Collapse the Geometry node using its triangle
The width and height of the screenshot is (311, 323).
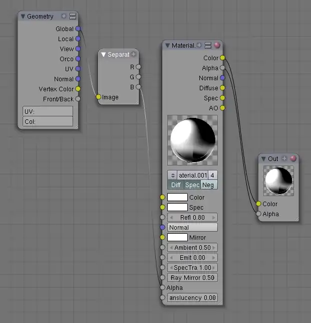[x=23, y=17]
